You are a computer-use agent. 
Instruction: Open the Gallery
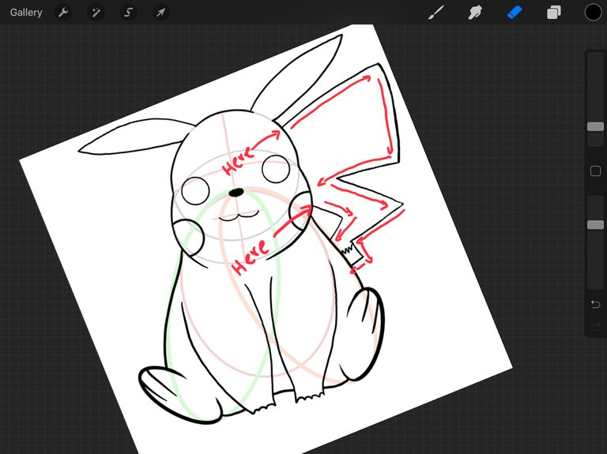26,13
